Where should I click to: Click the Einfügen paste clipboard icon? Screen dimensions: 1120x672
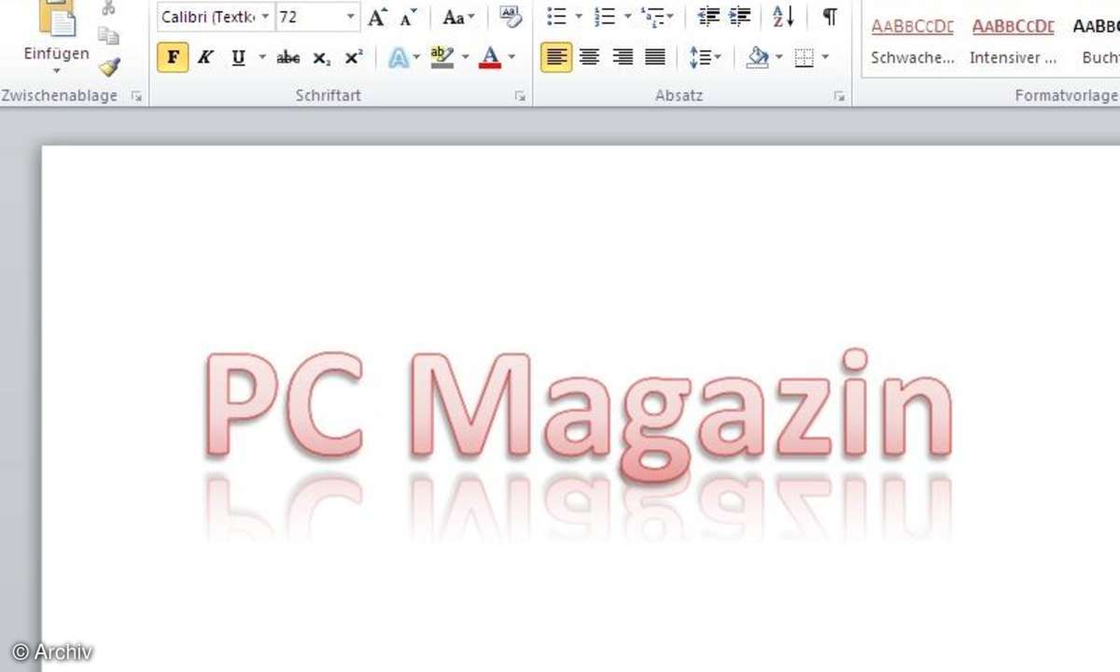[x=56, y=17]
